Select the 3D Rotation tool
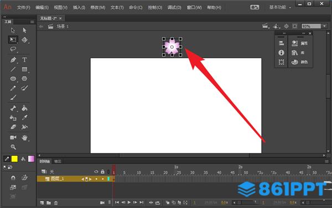Viewport: 332px width, 208px height. pyautogui.click(x=24, y=40)
